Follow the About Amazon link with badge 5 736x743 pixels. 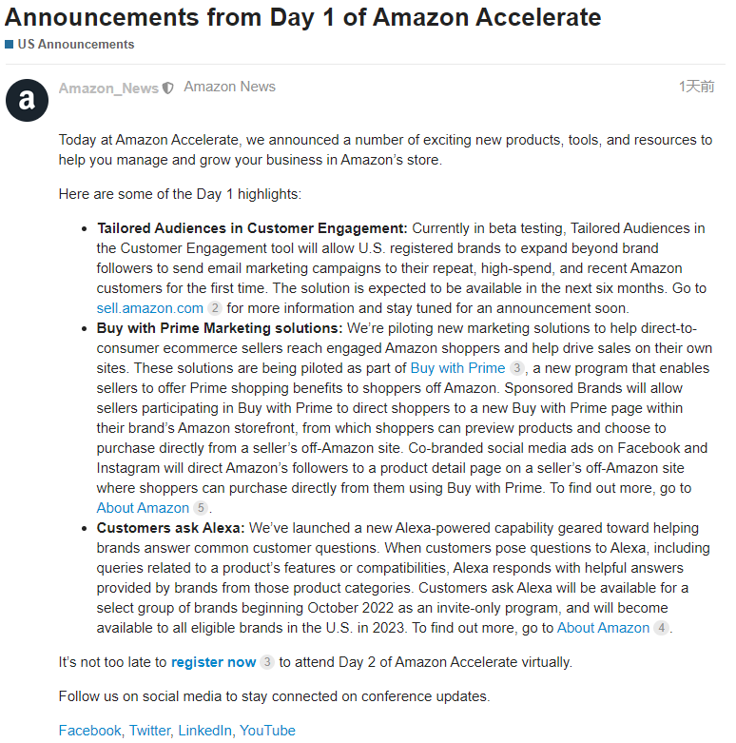(143, 508)
